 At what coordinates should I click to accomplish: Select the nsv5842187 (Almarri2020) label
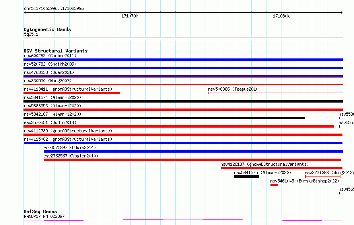click(53, 114)
